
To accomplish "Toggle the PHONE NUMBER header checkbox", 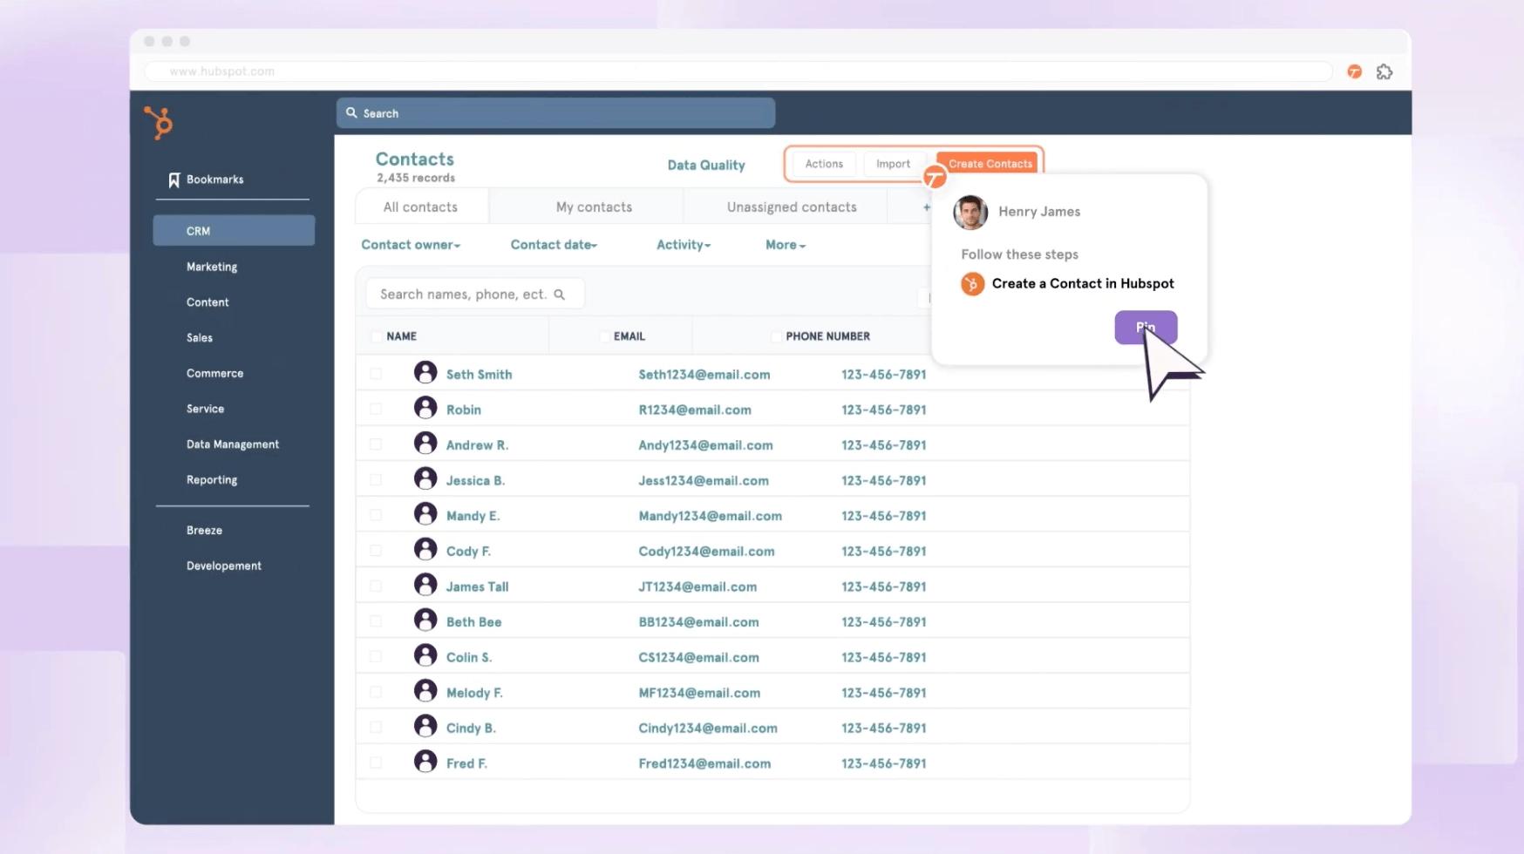I will tap(776, 336).
